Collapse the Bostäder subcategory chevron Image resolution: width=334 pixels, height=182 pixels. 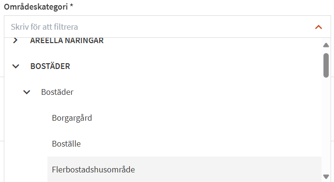[27, 92]
